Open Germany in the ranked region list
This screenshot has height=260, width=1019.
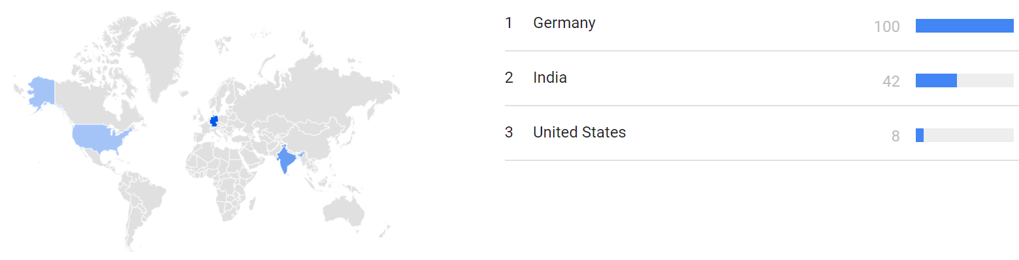point(564,23)
